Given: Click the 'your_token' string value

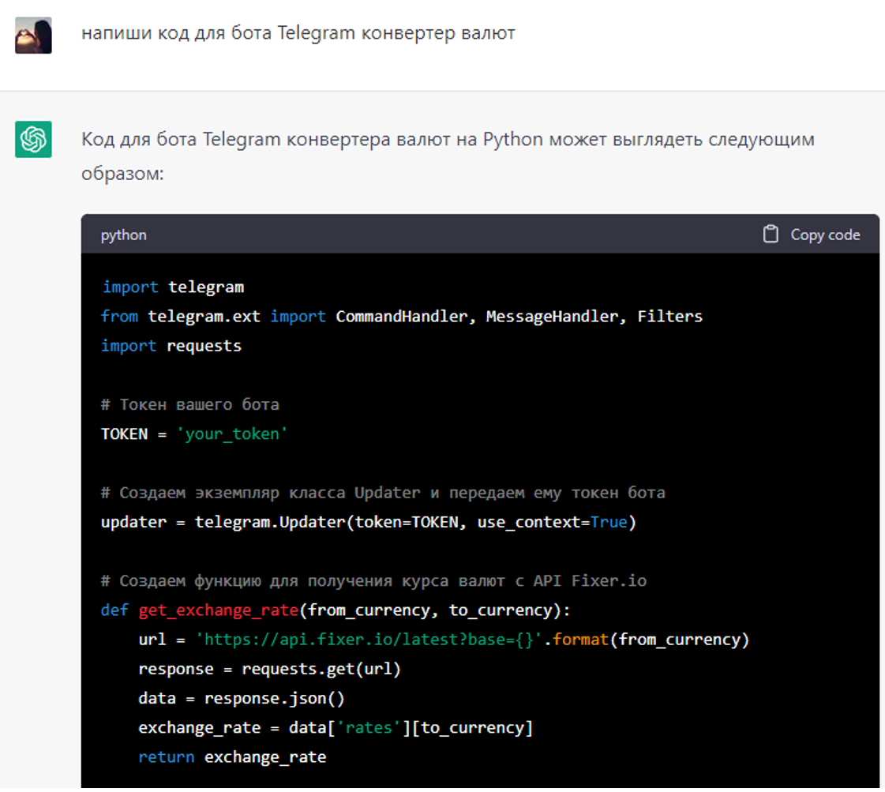Looking at the screenshot, I should click(232, 434).
